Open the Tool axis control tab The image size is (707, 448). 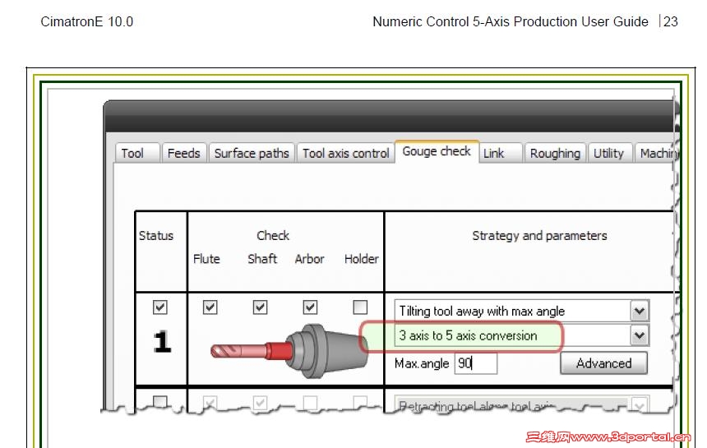(345, 153)
